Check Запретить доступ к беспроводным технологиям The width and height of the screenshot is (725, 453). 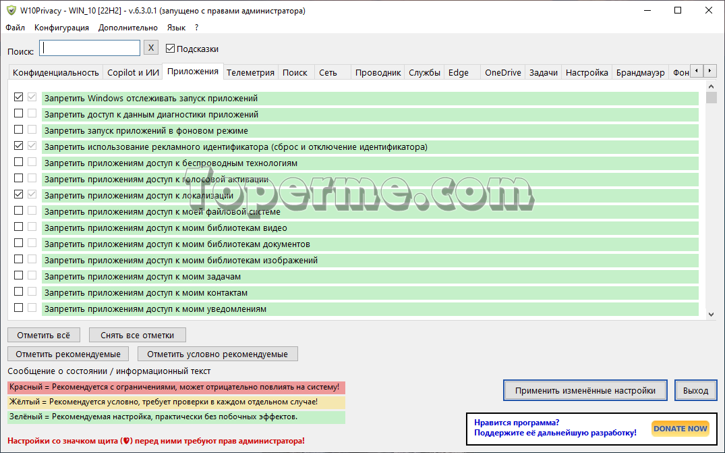tap(18, 162)
